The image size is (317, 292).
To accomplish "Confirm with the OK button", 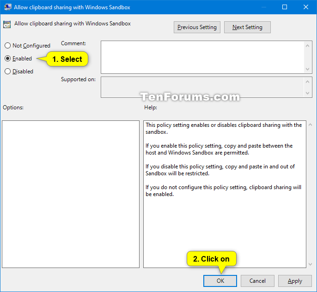I will point(220,281).
